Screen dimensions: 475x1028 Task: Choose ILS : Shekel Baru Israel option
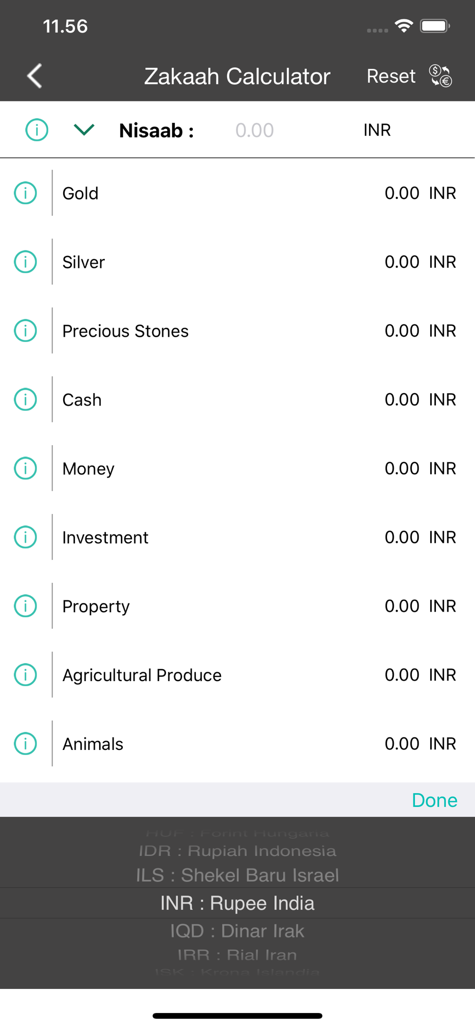click(238, 875)
